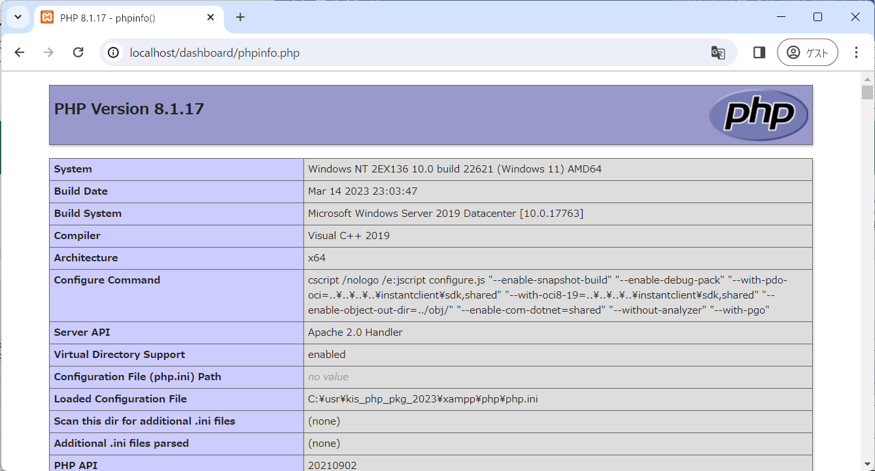The image size is (875, 471).
Task: Expand the tab search dropdown chevron
Action: pyautogui.click(x=17, y=18)
